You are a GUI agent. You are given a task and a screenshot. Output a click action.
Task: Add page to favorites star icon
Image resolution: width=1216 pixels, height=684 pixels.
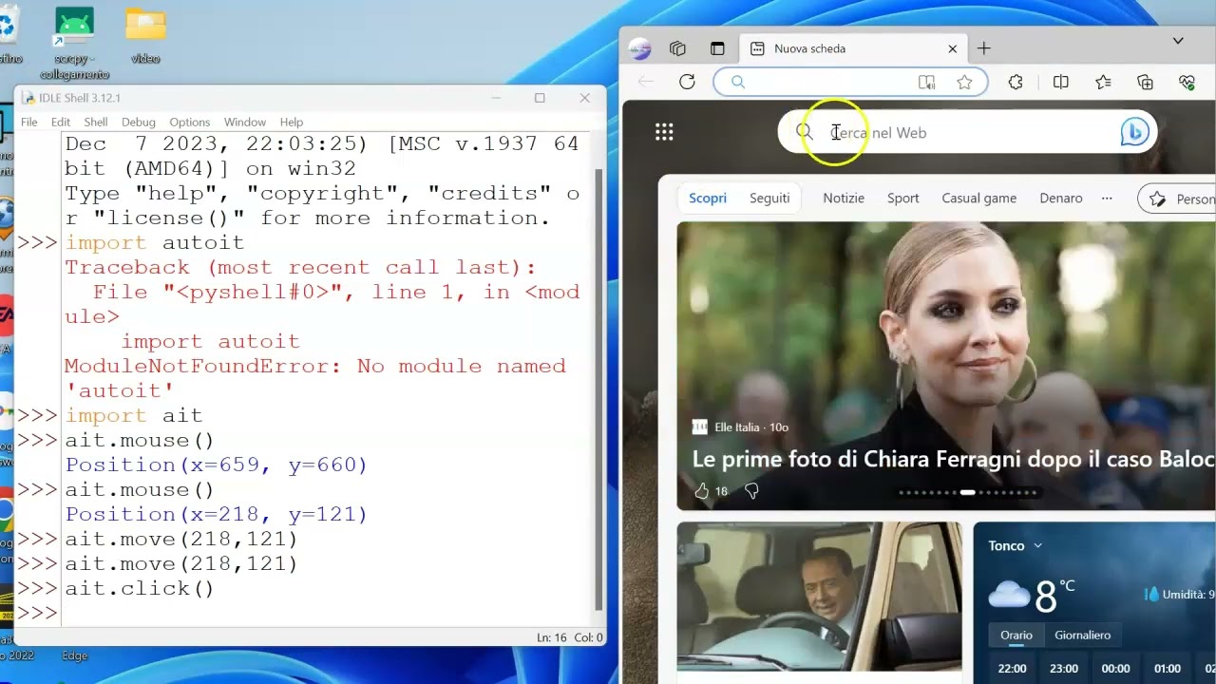(x=964, y=83)
